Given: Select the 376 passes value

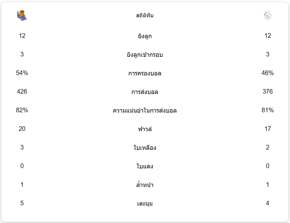Looking at the screenshot, I should [268, 91].
